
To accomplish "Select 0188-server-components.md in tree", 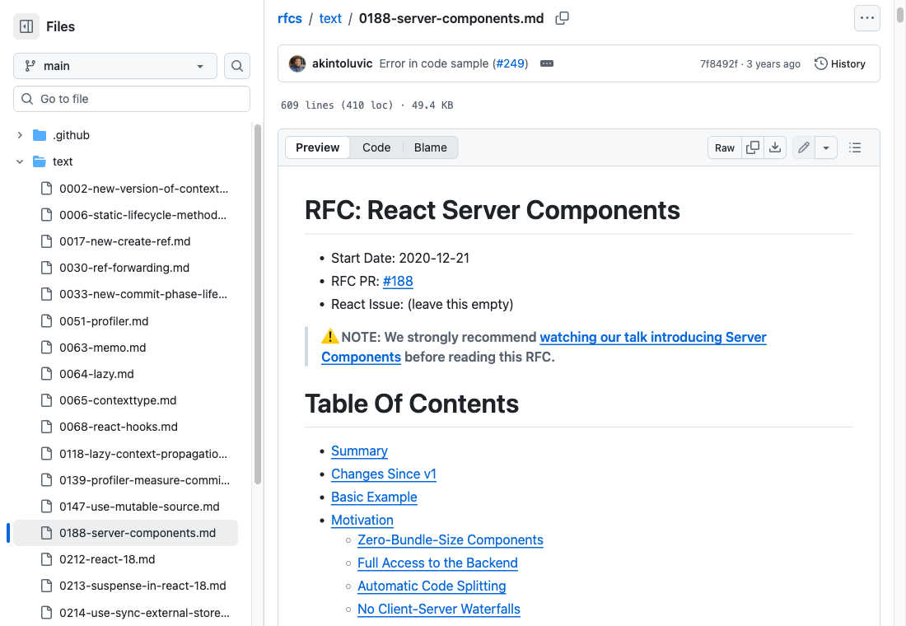I will tap(125, 533).
